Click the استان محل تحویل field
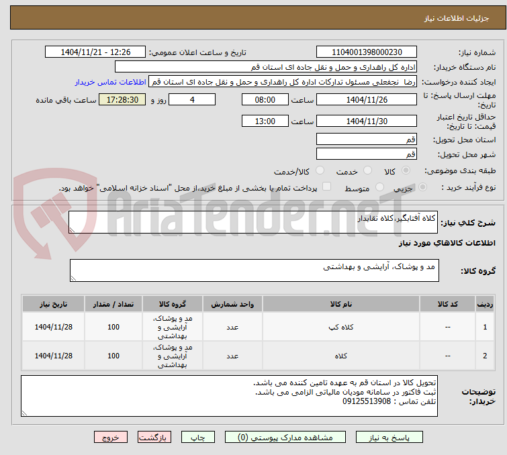 click(x=367, y=140)
